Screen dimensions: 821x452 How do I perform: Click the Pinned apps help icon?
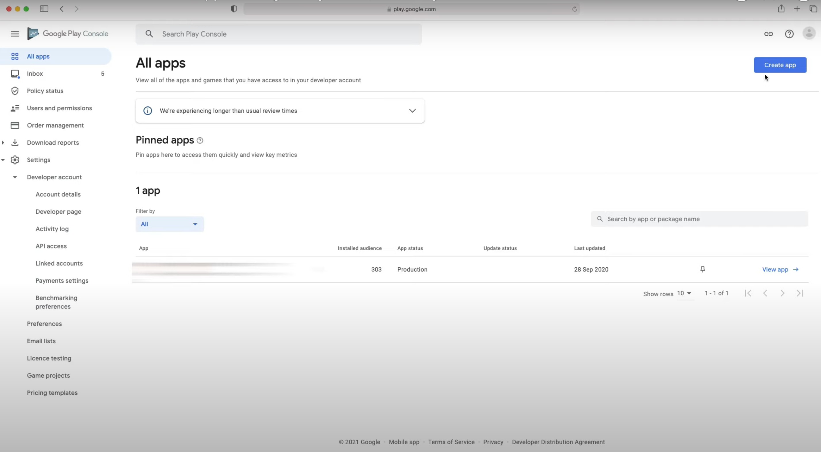(200, 141)
